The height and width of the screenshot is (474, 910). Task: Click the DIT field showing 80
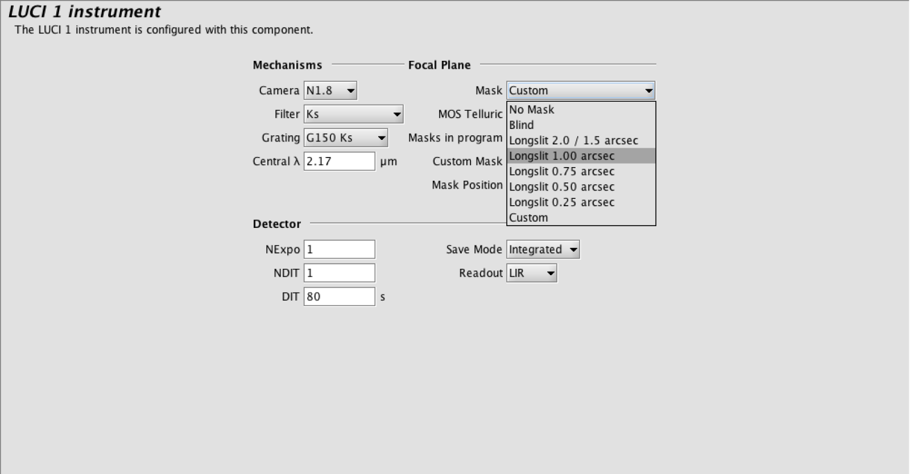[340, 297]
